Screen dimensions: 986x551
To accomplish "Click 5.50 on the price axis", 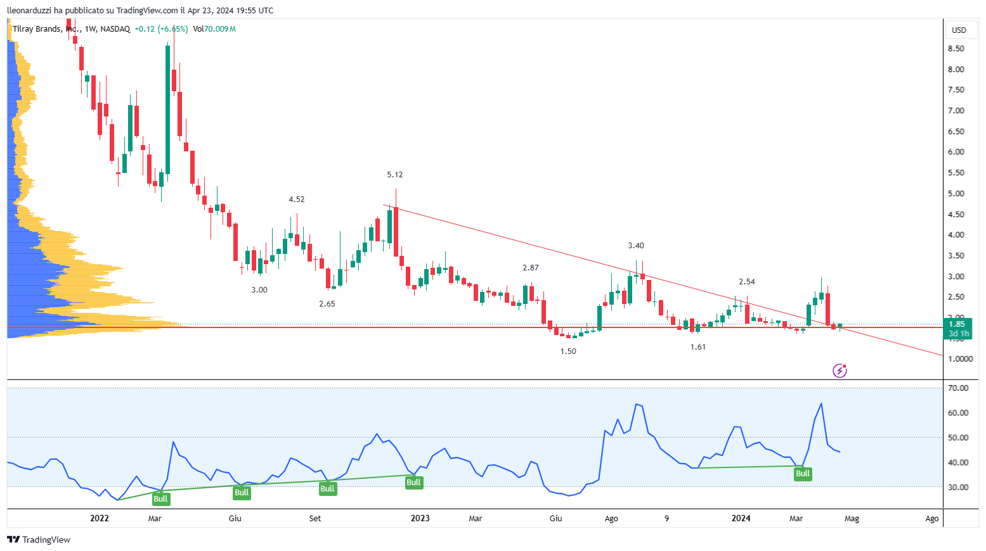I will click(956, 173).
